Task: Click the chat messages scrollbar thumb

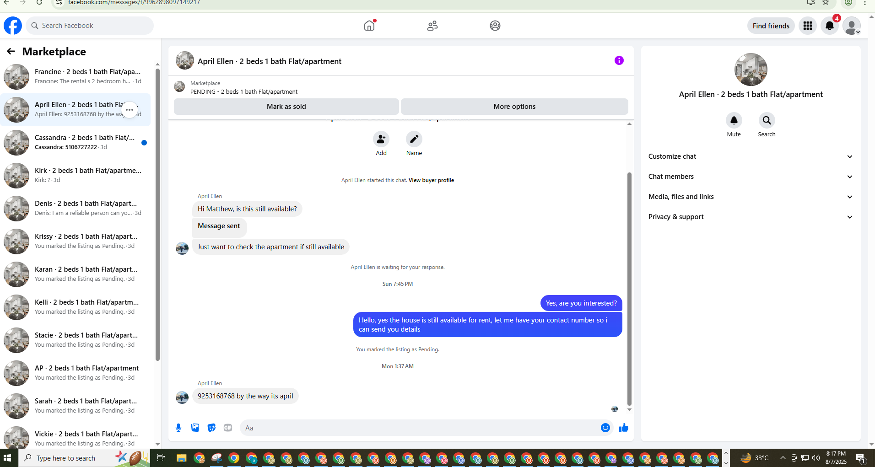Action: (x=629, y=289)
